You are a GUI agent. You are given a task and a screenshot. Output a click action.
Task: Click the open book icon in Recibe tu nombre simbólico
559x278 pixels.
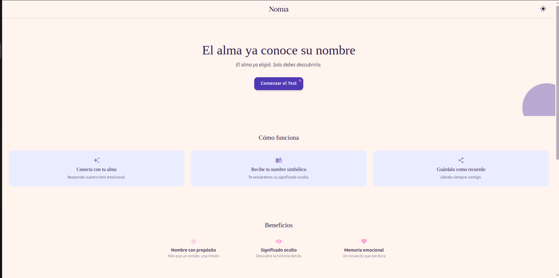click(278, 160)
